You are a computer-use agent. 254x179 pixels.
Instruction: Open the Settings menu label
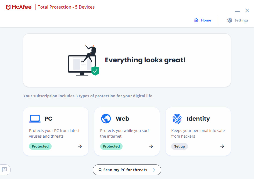[241, 20]
